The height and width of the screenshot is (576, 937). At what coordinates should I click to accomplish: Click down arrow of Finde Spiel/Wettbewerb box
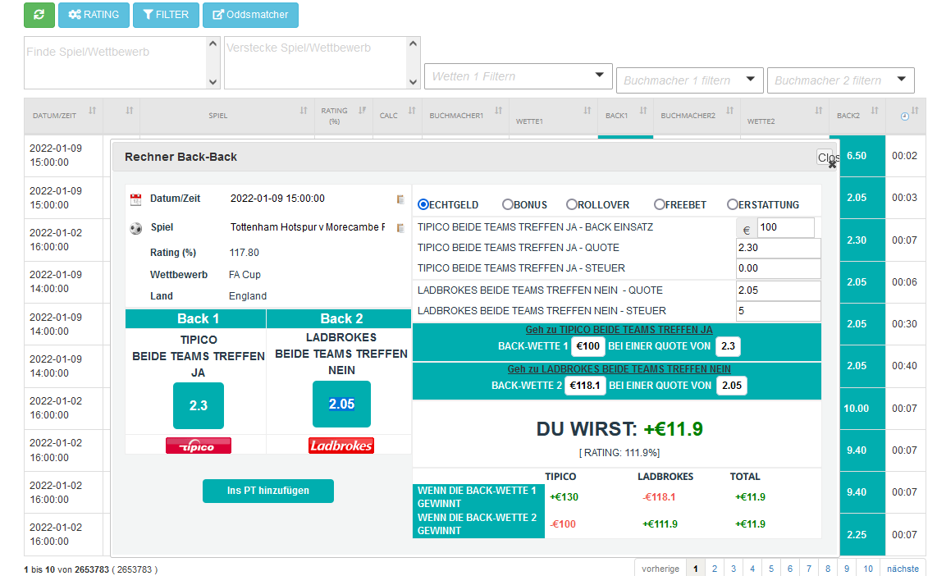213,82
